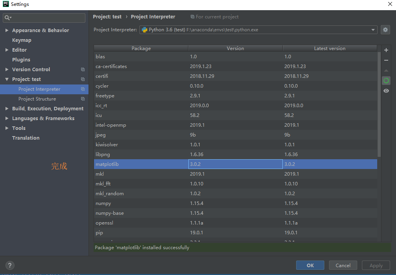Viewport: 396px width, 275px height.
Task: Expand Languages & Frameworks arrow
Action: [x=7, y=118]
